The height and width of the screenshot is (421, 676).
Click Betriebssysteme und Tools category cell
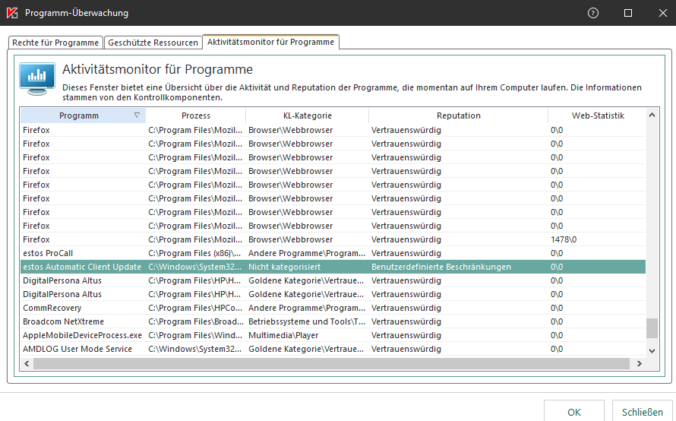pyautogui.click(x=307, y=321)
